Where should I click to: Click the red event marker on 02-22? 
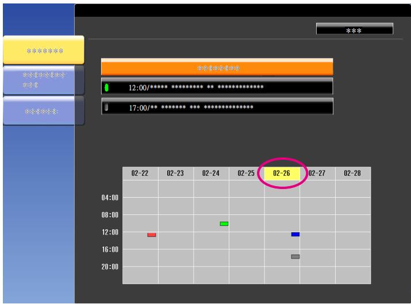(x=152, y=235)
